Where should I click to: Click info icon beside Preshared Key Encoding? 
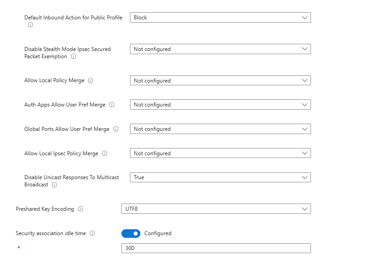point(80,209)
